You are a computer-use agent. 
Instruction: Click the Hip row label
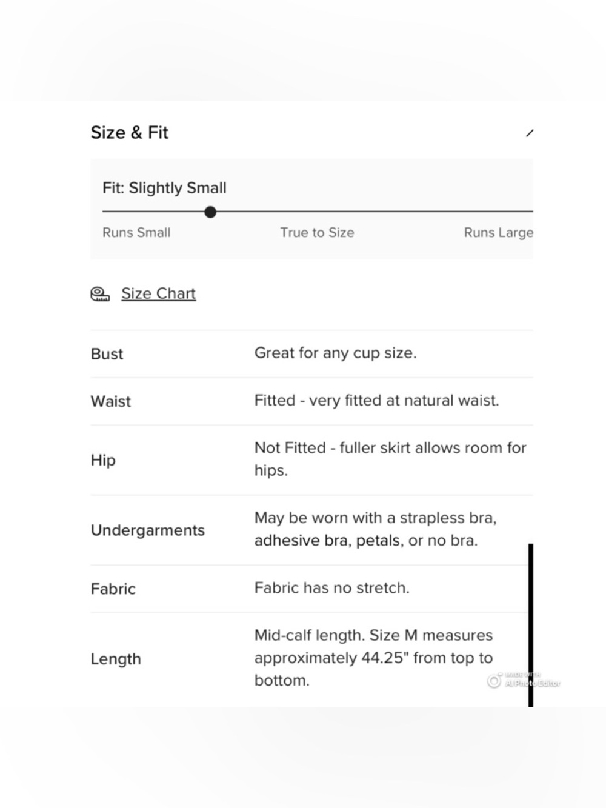coord(103,460)
